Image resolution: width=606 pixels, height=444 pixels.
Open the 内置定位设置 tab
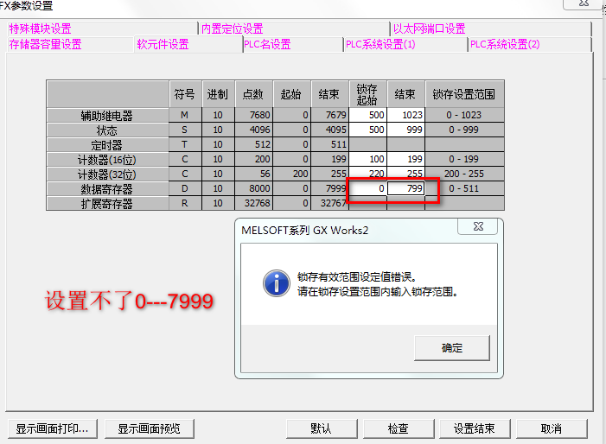pos(233,29)
